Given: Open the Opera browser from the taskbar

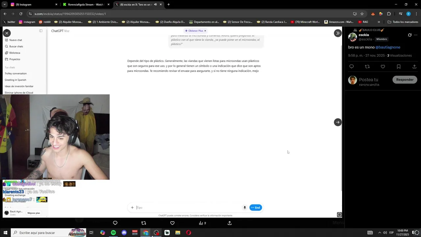Looking at the screenshot, I should tap(188, 233).
